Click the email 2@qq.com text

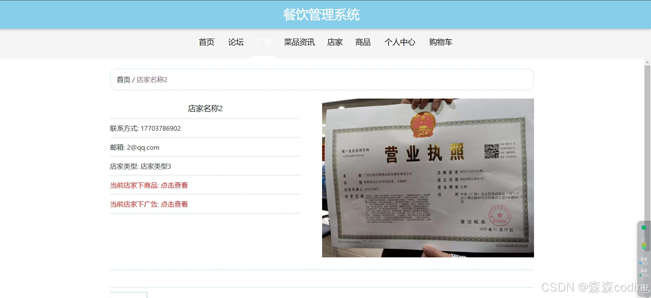tap(143, 147)
